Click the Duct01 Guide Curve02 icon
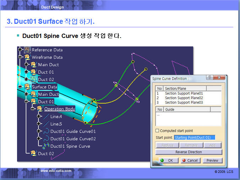The height and width of the screenshot is (180, 240). coord(46,139)
